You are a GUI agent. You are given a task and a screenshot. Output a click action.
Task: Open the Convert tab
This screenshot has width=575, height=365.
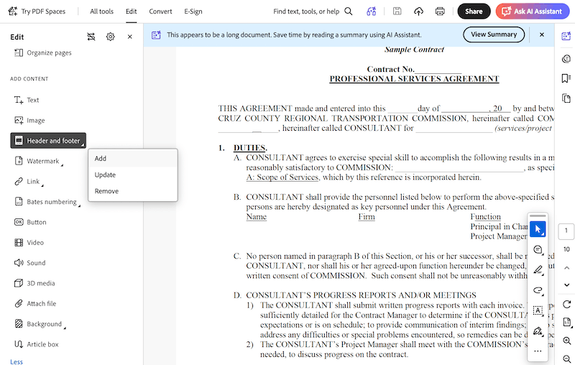pos(160,11)
